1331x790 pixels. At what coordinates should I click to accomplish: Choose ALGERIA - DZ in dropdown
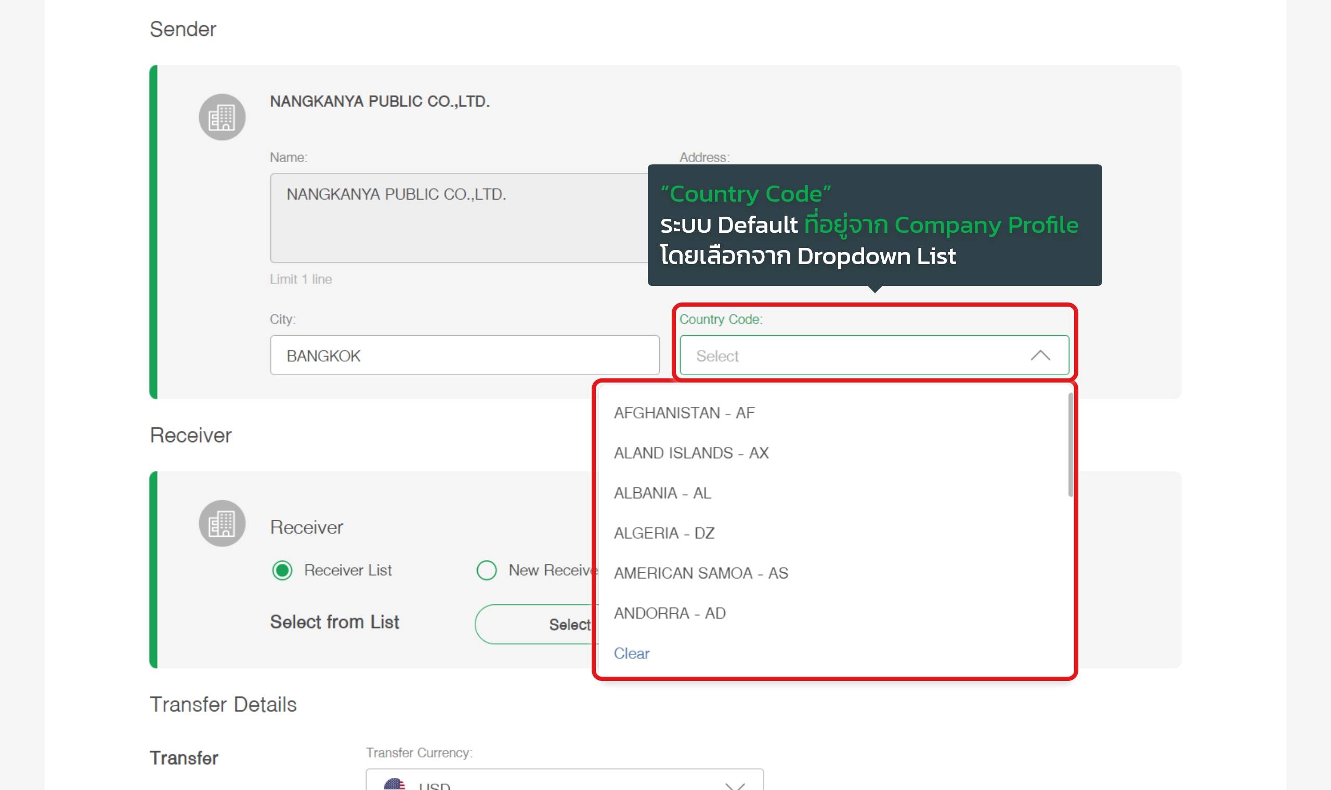664,533
